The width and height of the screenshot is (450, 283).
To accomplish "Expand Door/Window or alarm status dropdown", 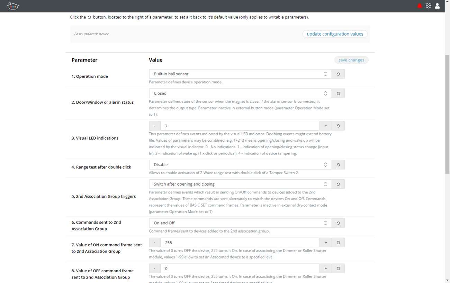I will pos(240,93).
